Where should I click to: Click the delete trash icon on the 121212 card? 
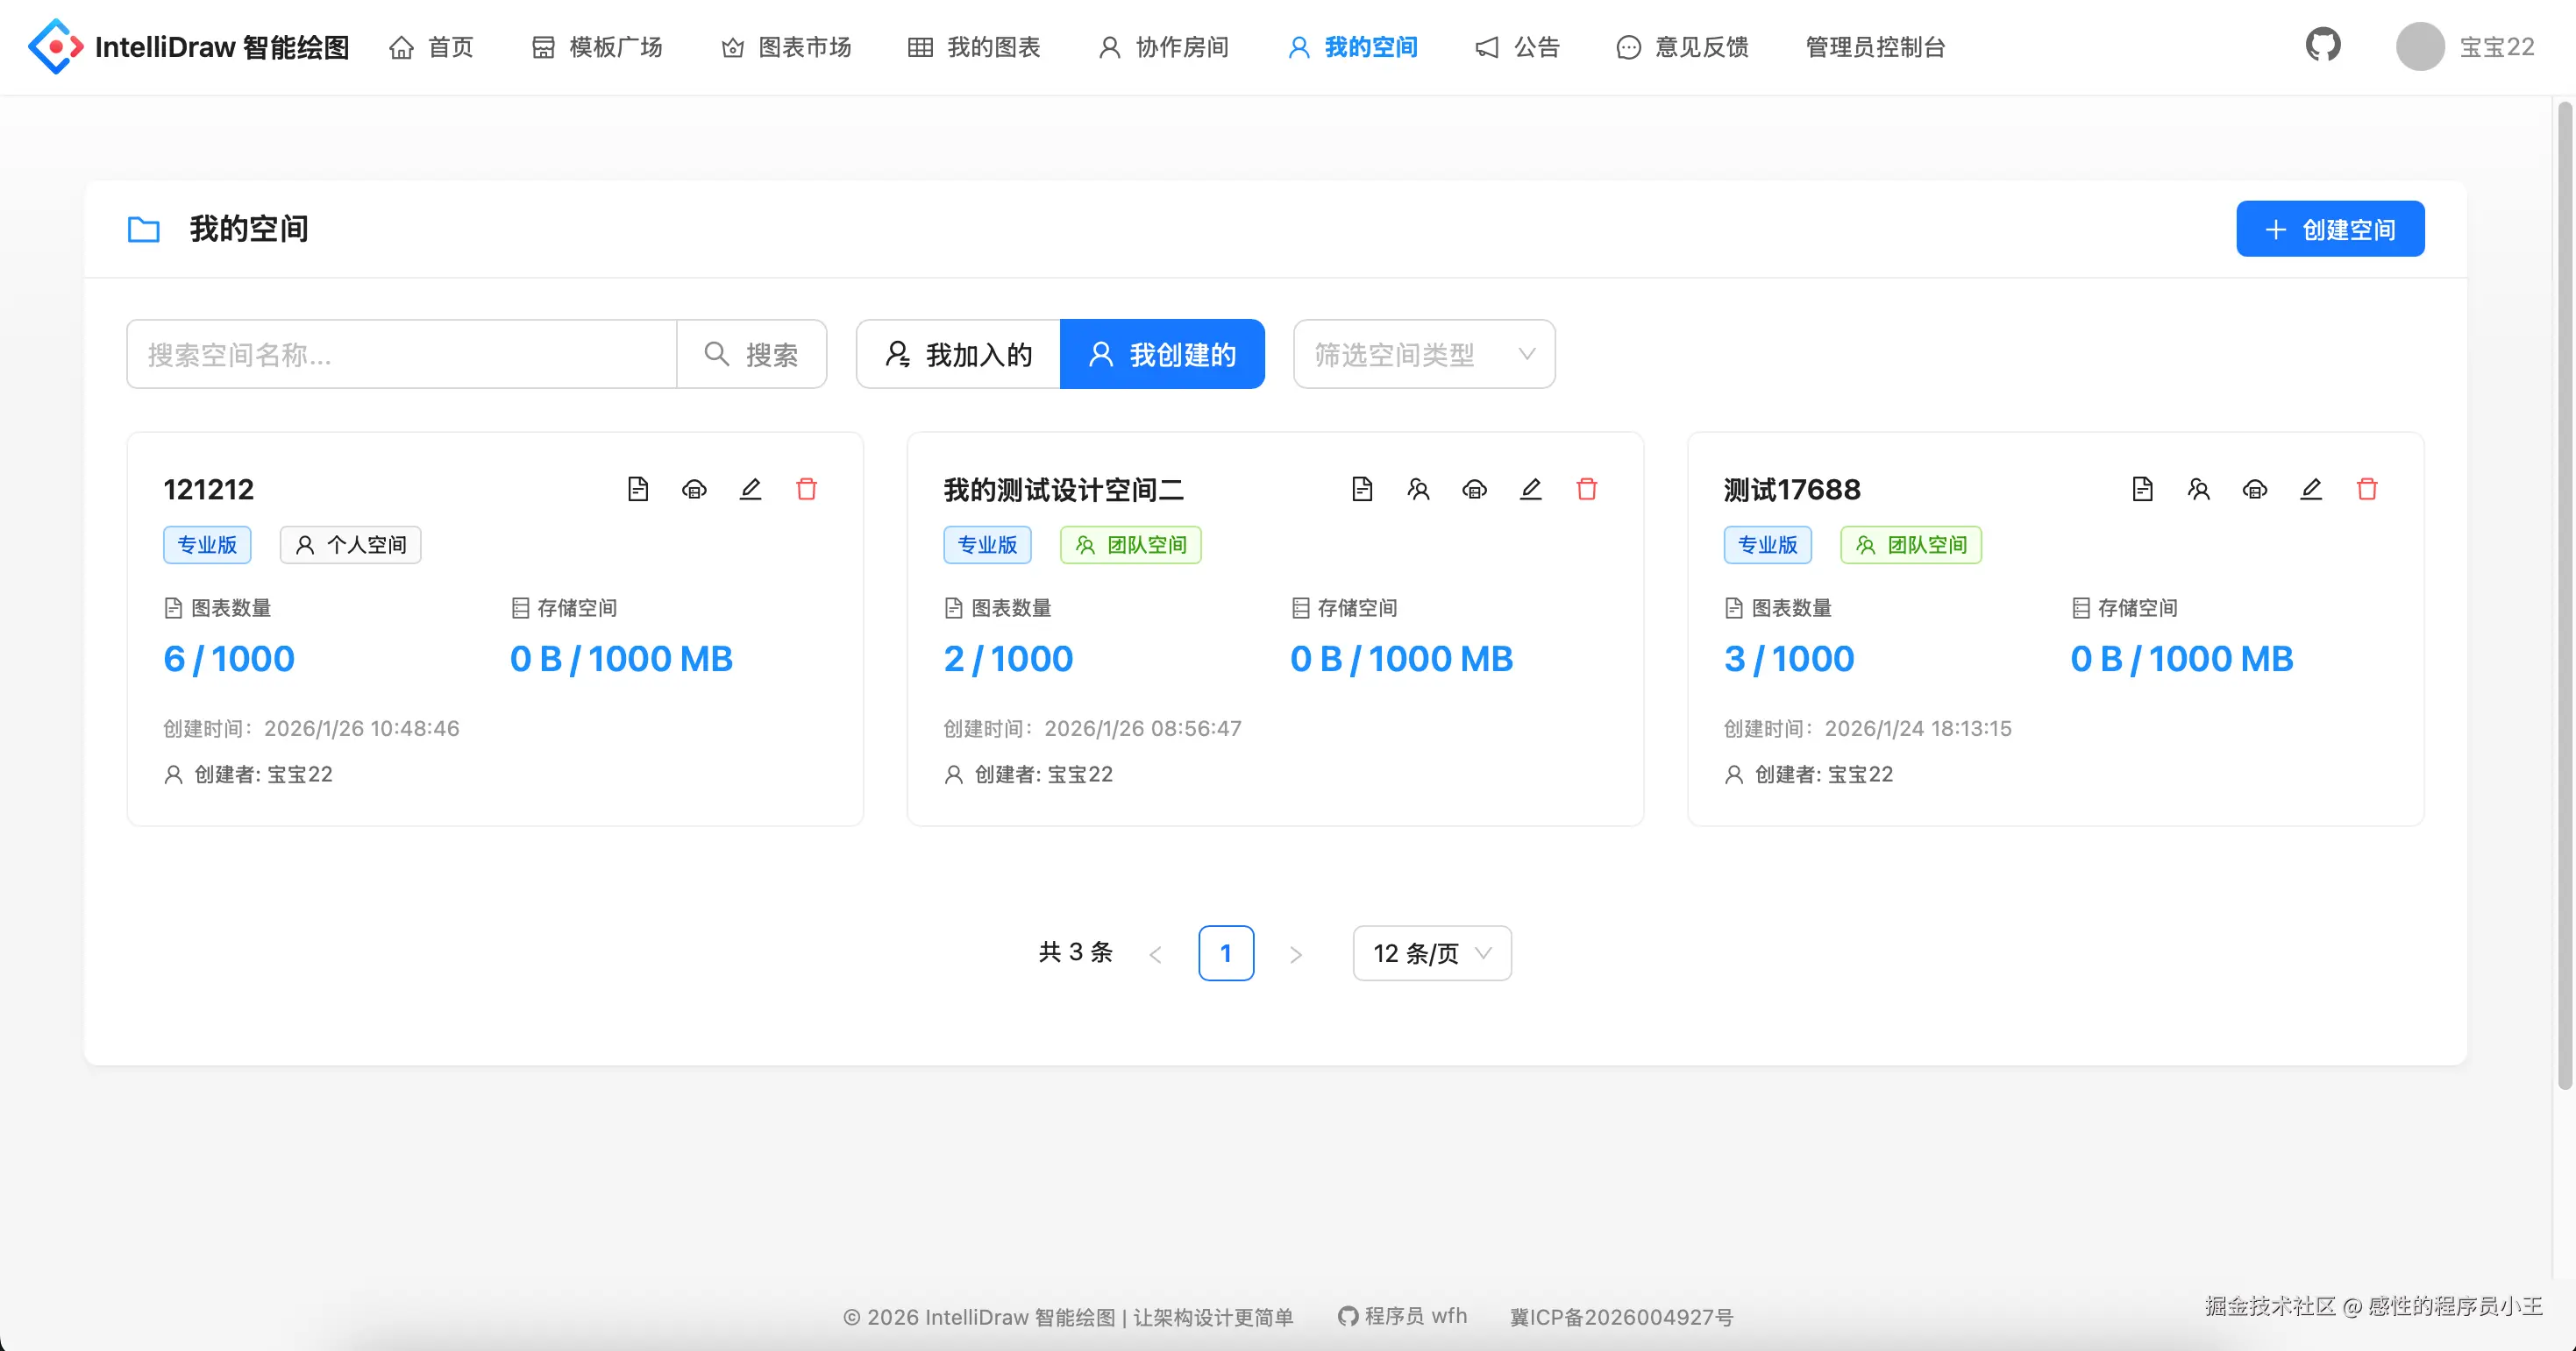click(806, 489)
